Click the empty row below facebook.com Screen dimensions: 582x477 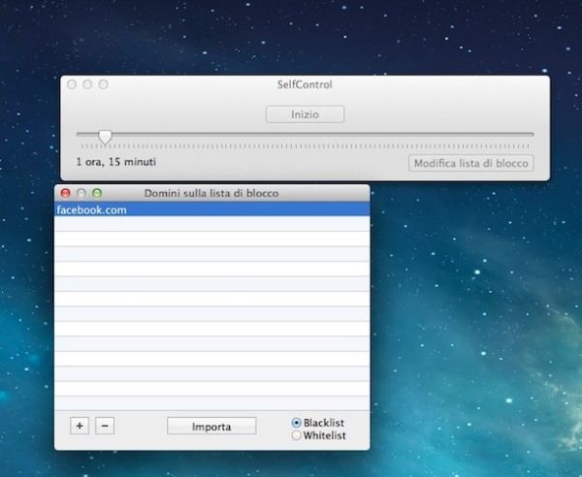pyautogui.click(x=211, y=224)
